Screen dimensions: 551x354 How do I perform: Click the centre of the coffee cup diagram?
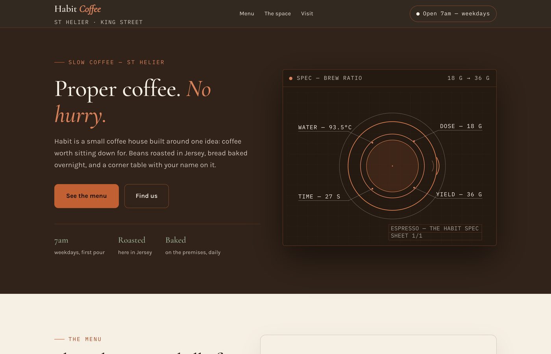click(392, 166)
